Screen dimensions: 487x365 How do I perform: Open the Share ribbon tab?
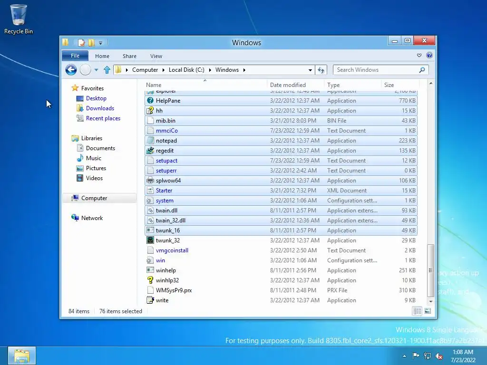tap(129, 56)
